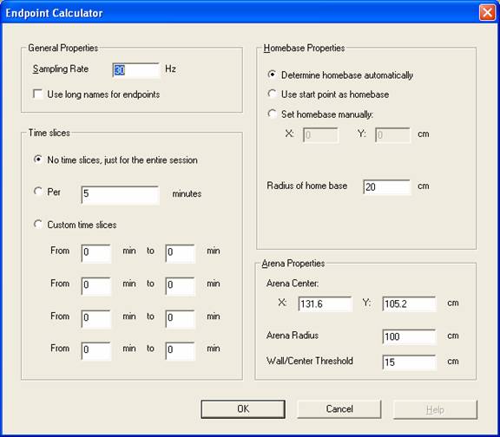
Task: Choose Use start point as homebase
Action: [x=272, y=94]
